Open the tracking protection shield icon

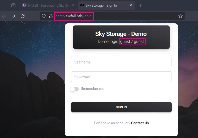pyautogui.click(x=44, y=16)
